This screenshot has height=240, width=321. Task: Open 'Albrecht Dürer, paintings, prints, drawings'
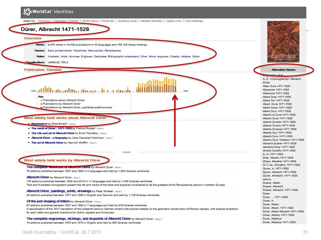59,191
